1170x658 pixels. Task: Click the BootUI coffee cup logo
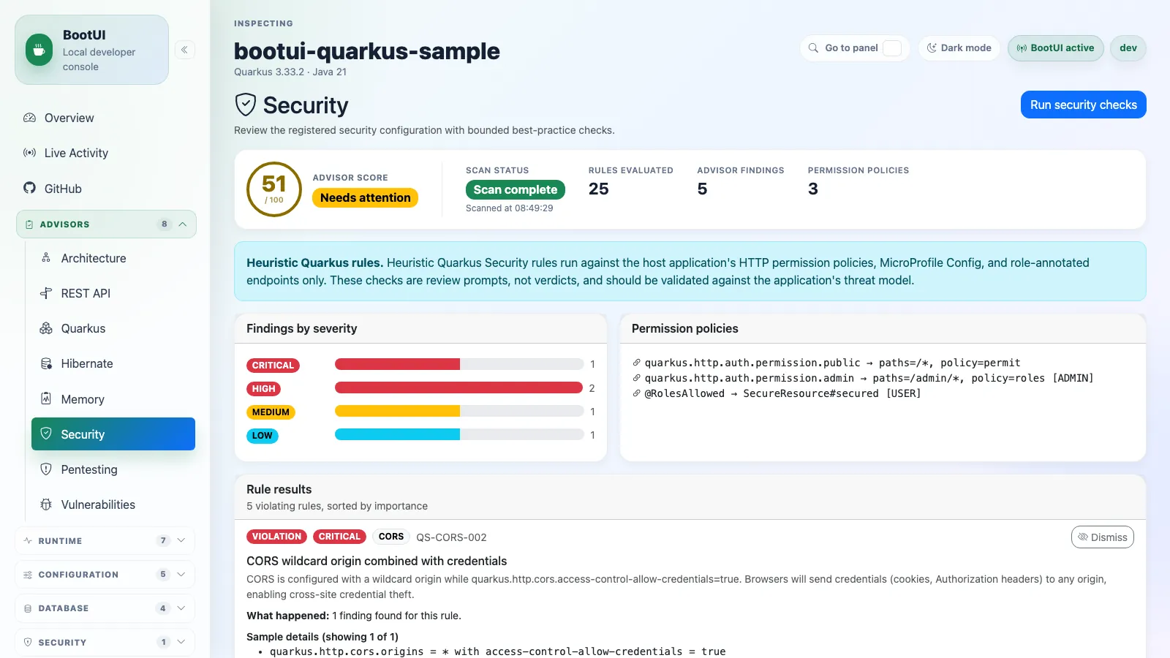39,50
